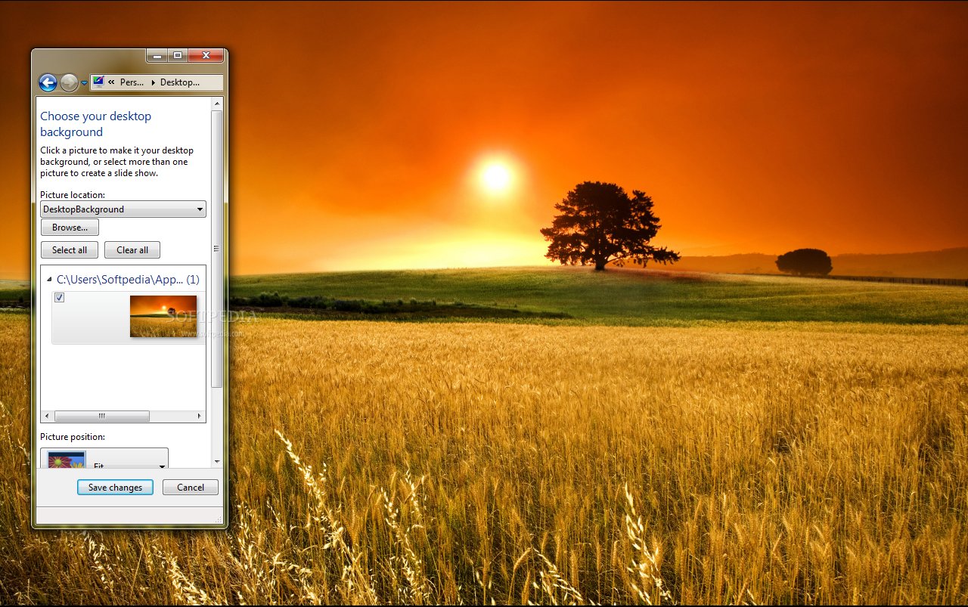968x607 pixels.
Task: Expand the address bar's double-chevron path list
Action: [x=112, y=82]
